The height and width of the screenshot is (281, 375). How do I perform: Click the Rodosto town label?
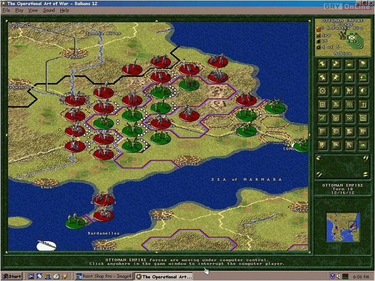point(189,164)
